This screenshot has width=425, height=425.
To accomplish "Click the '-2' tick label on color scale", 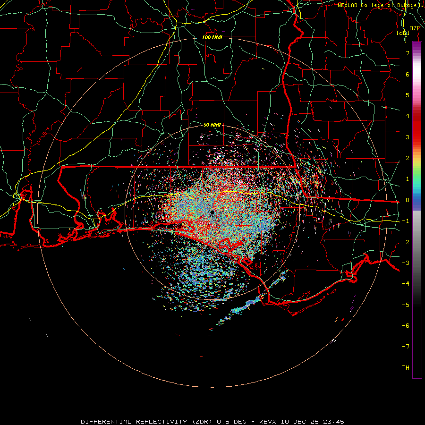I will [406, 242].
